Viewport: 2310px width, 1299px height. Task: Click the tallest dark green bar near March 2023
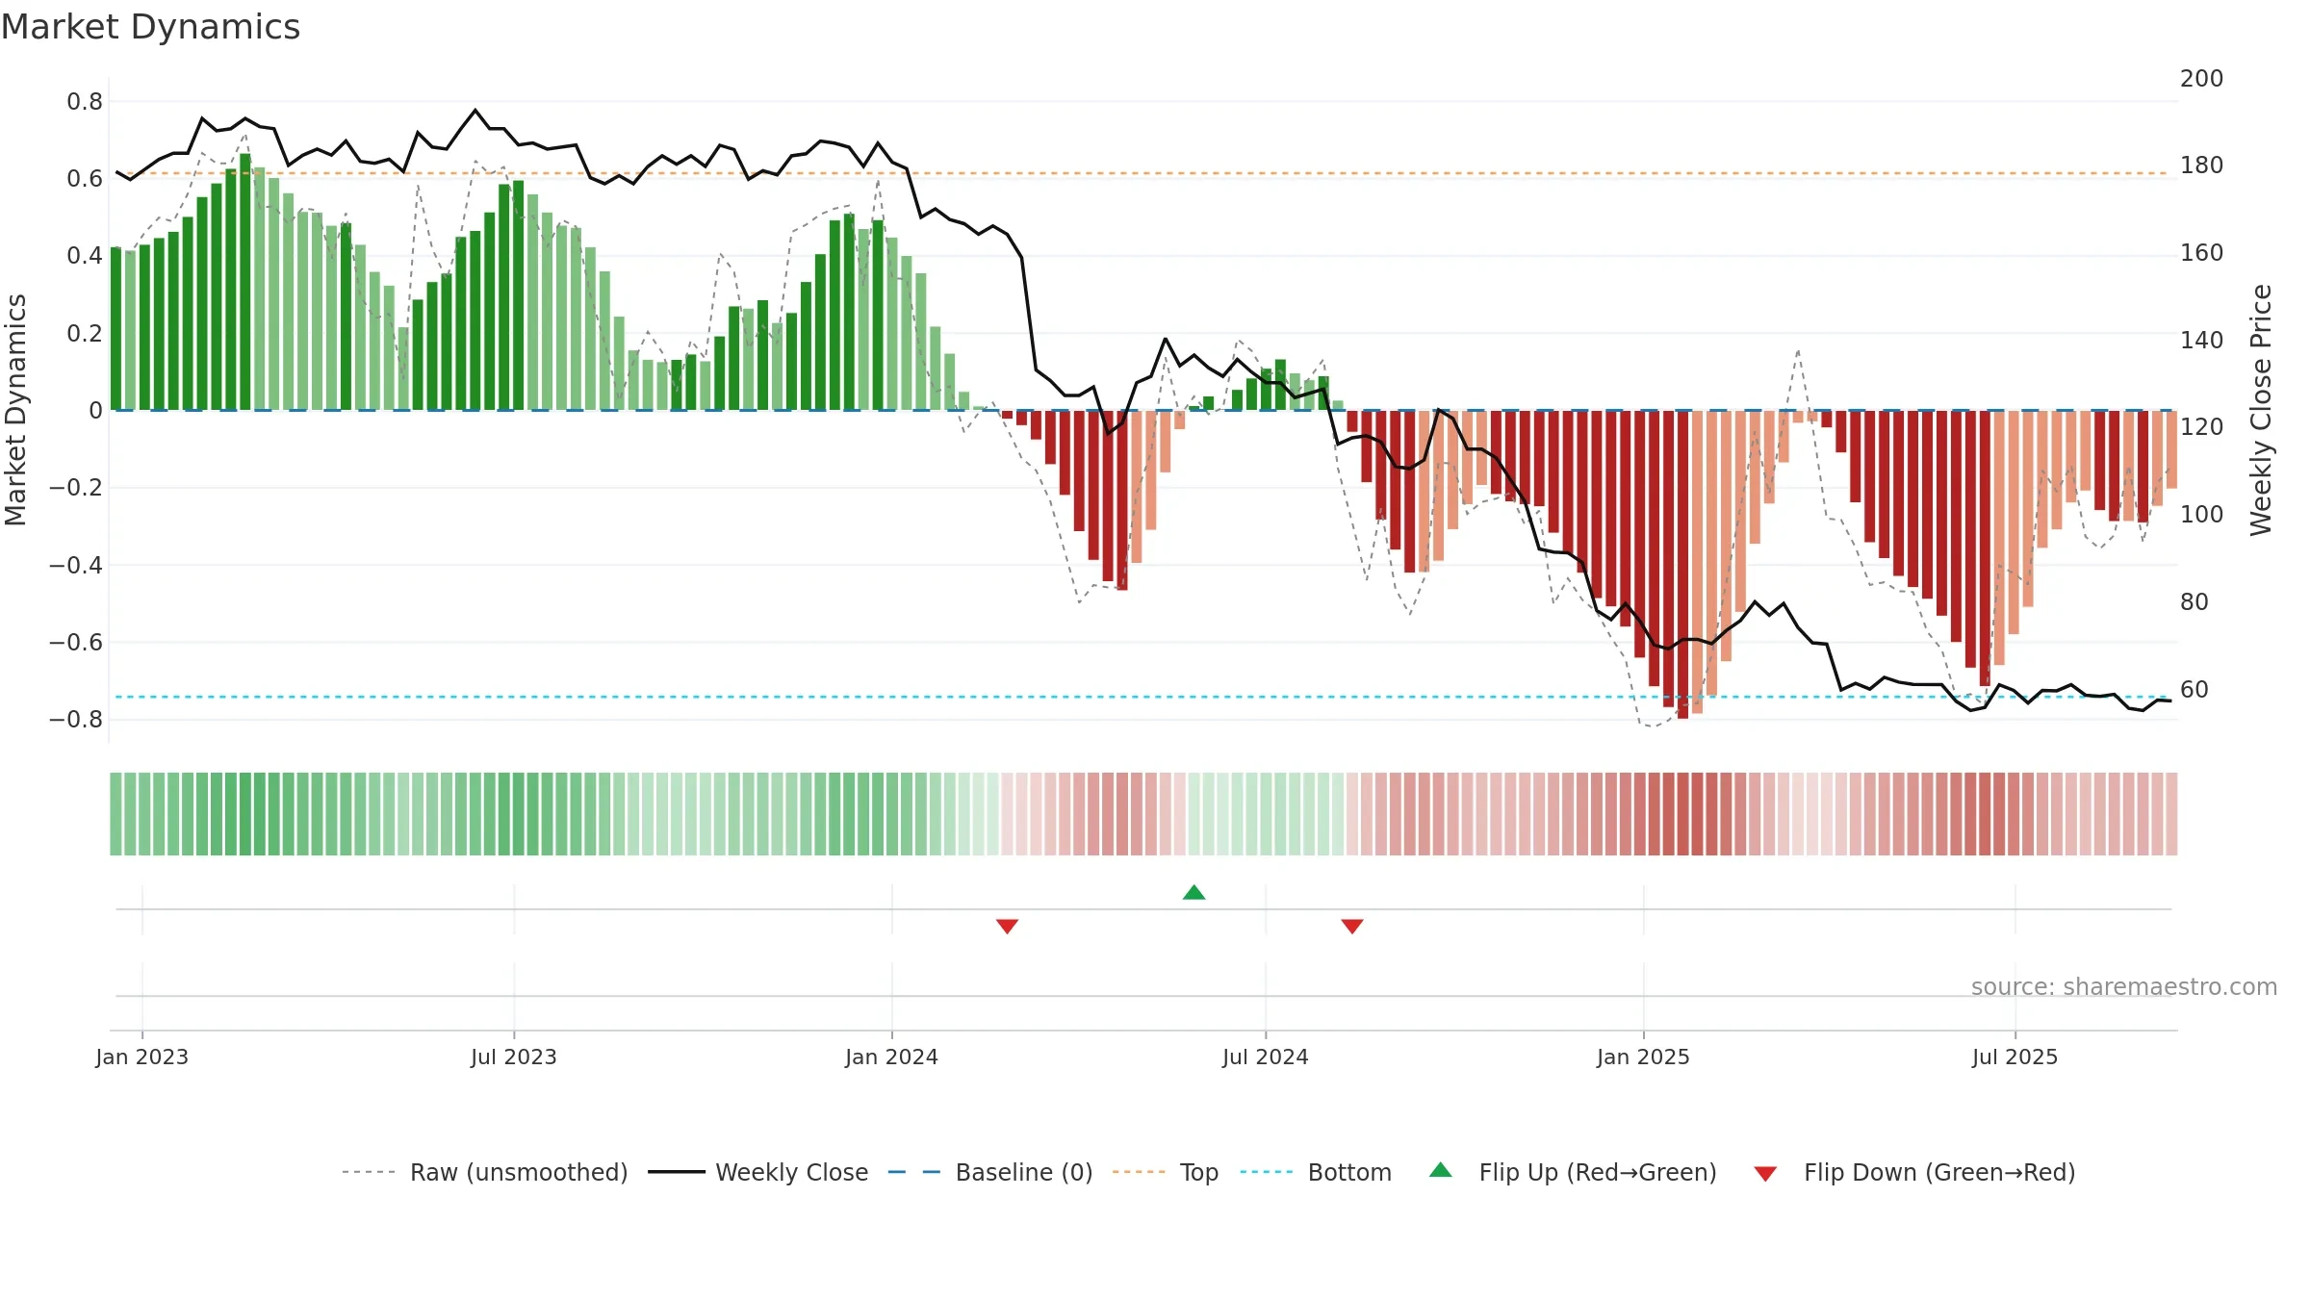pos(244,281)
